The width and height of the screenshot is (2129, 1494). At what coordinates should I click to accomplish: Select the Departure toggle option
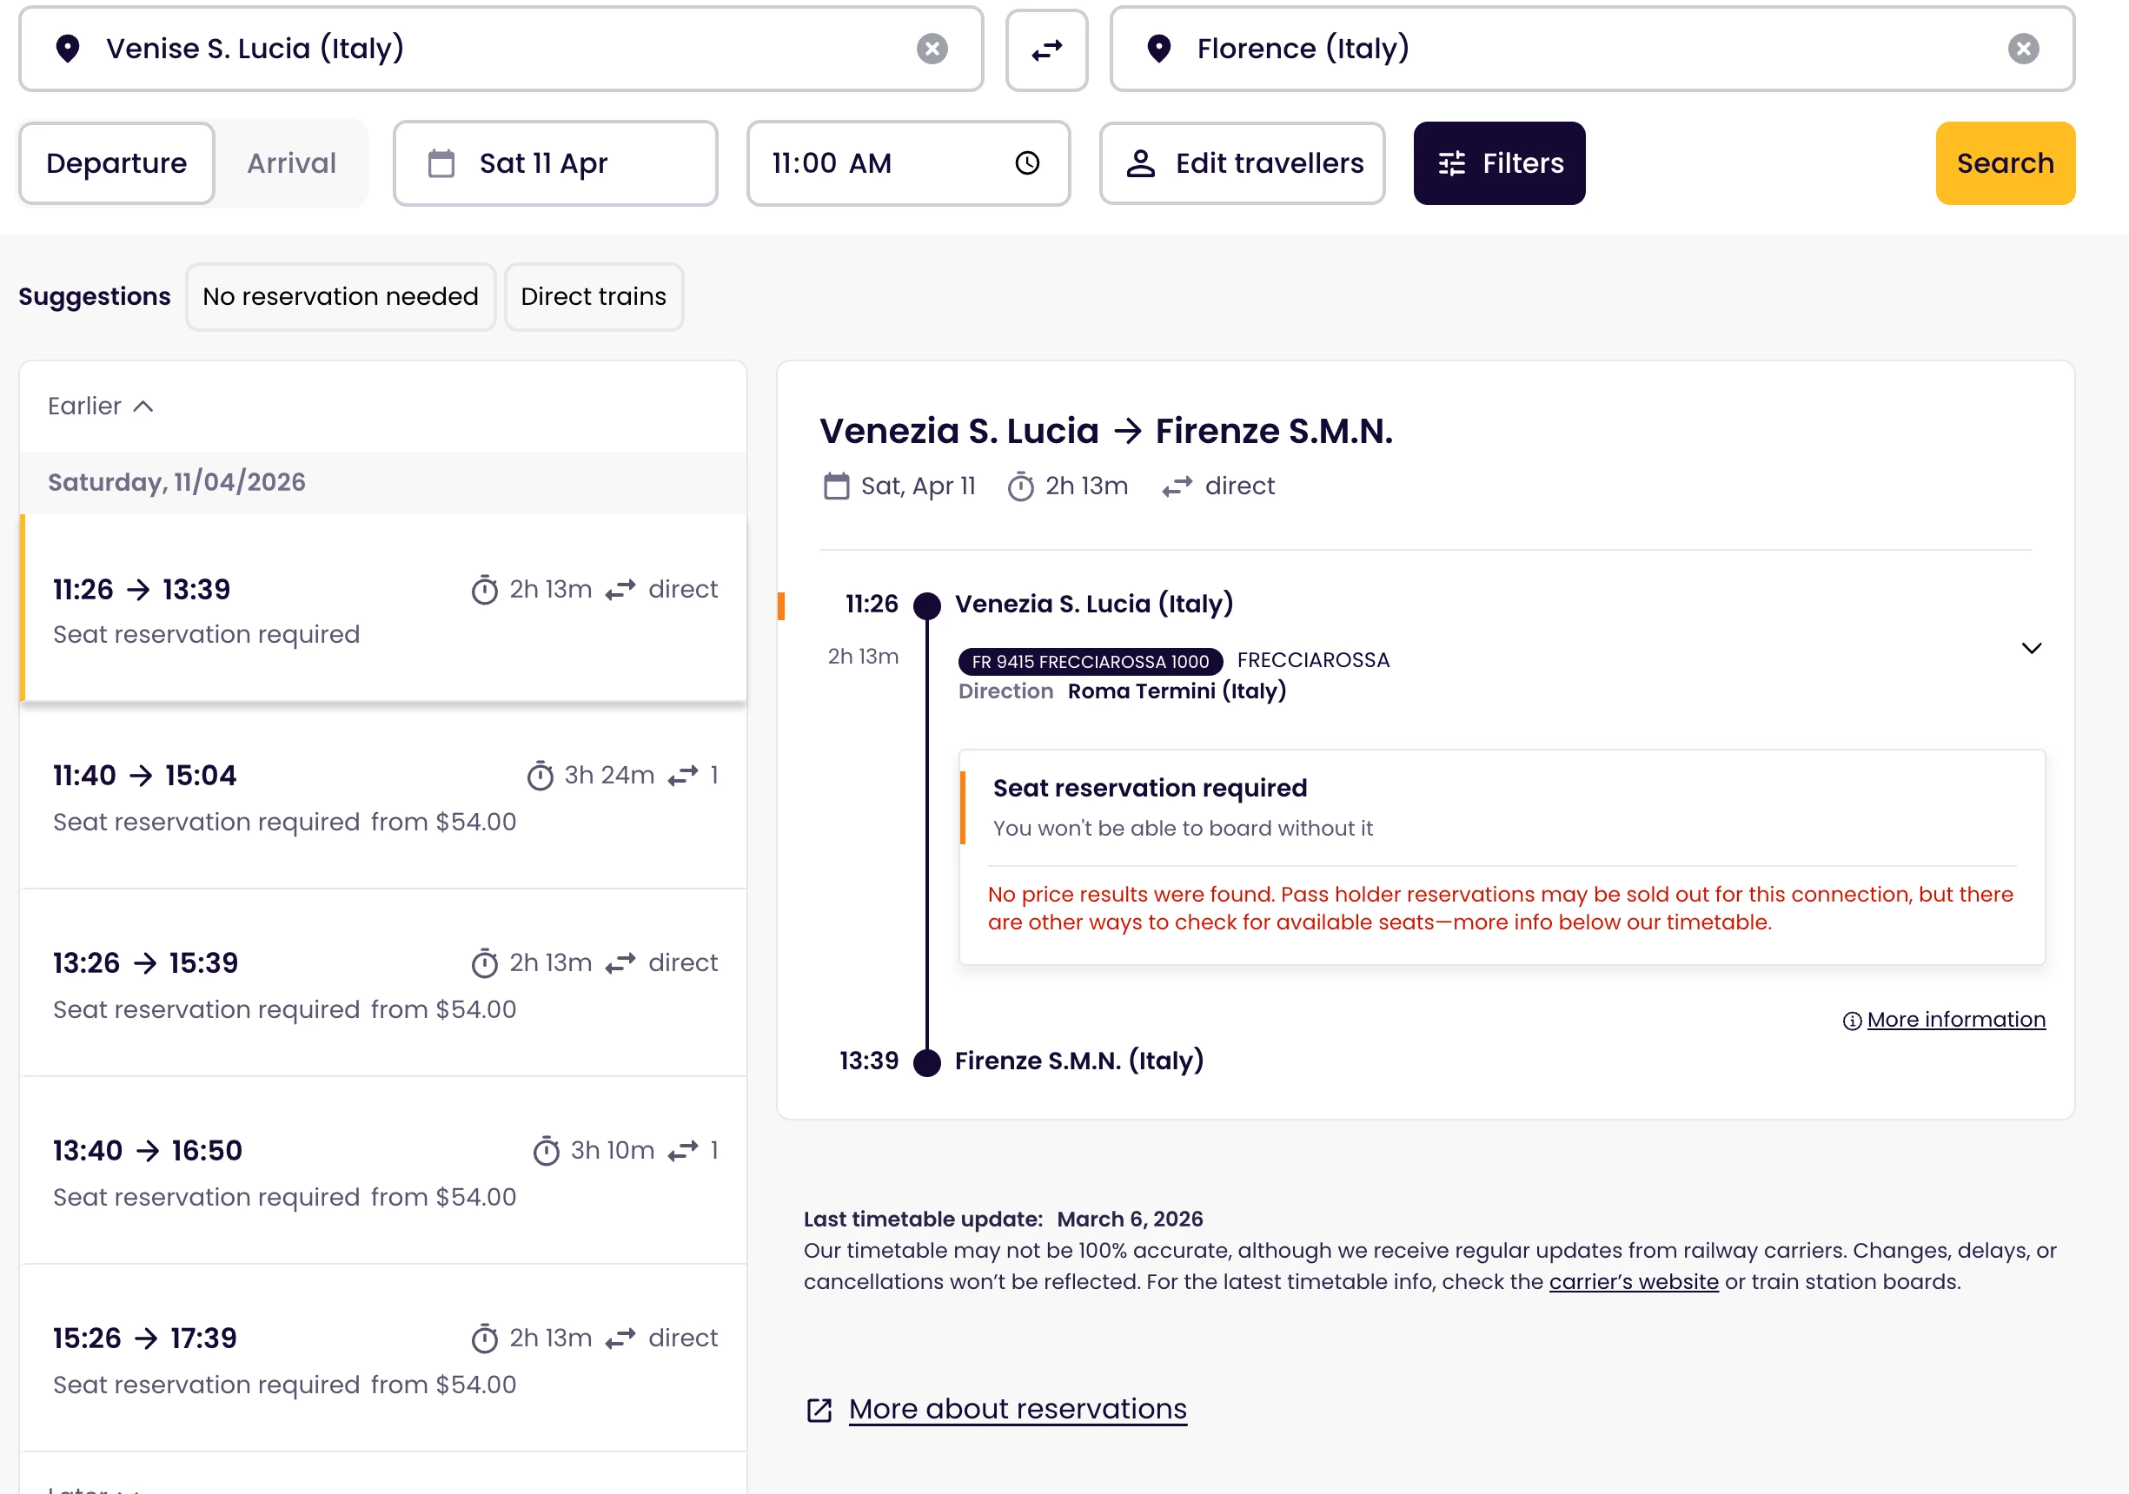click(x=116, y=163)
